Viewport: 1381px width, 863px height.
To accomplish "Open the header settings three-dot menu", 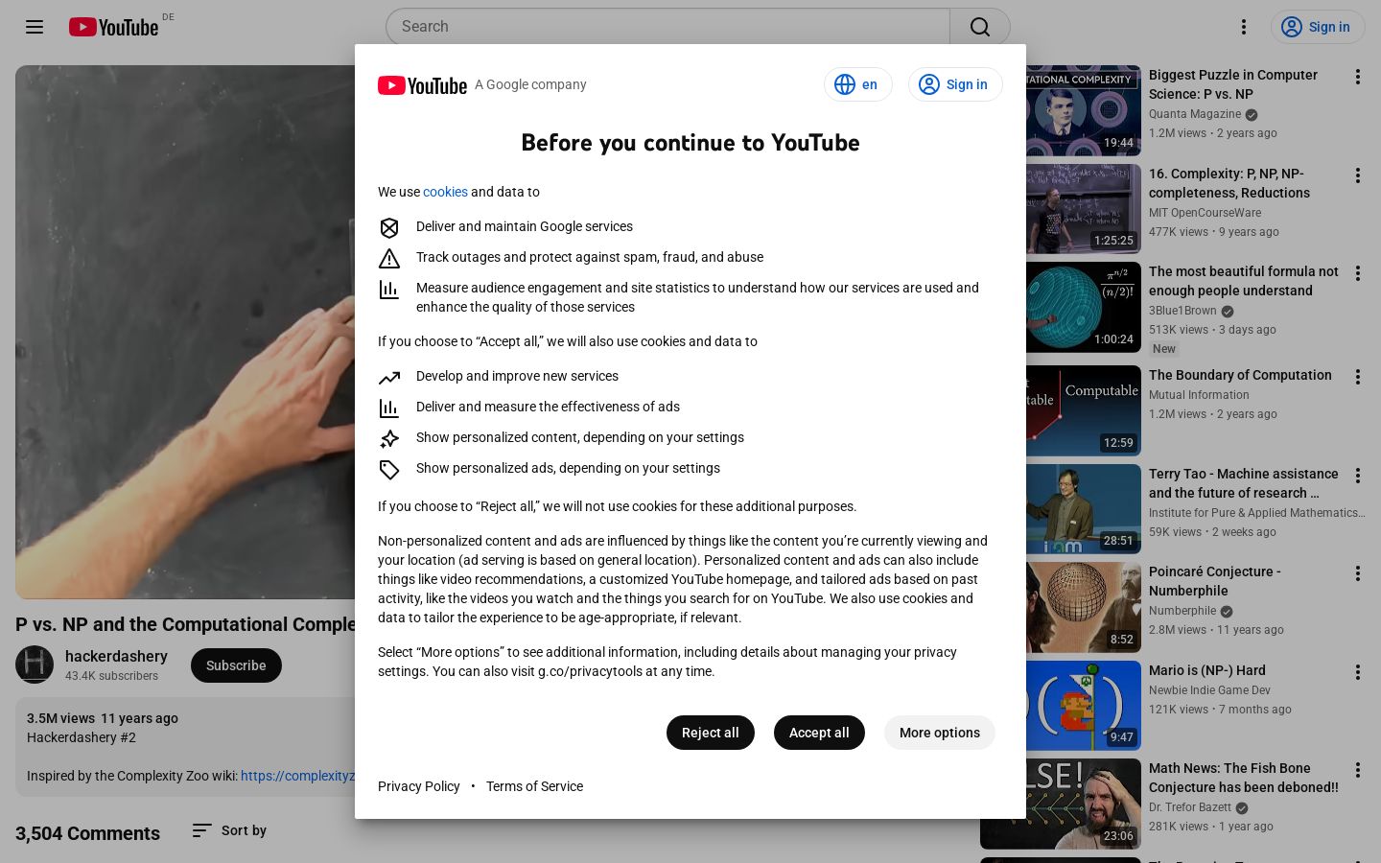I will pyautogui.click(x=1244, y=27).
